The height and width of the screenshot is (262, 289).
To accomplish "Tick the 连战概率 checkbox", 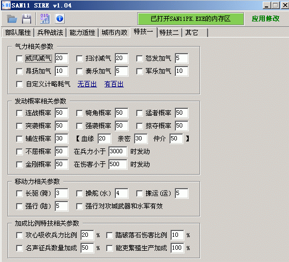I will (x=19, y=113).
